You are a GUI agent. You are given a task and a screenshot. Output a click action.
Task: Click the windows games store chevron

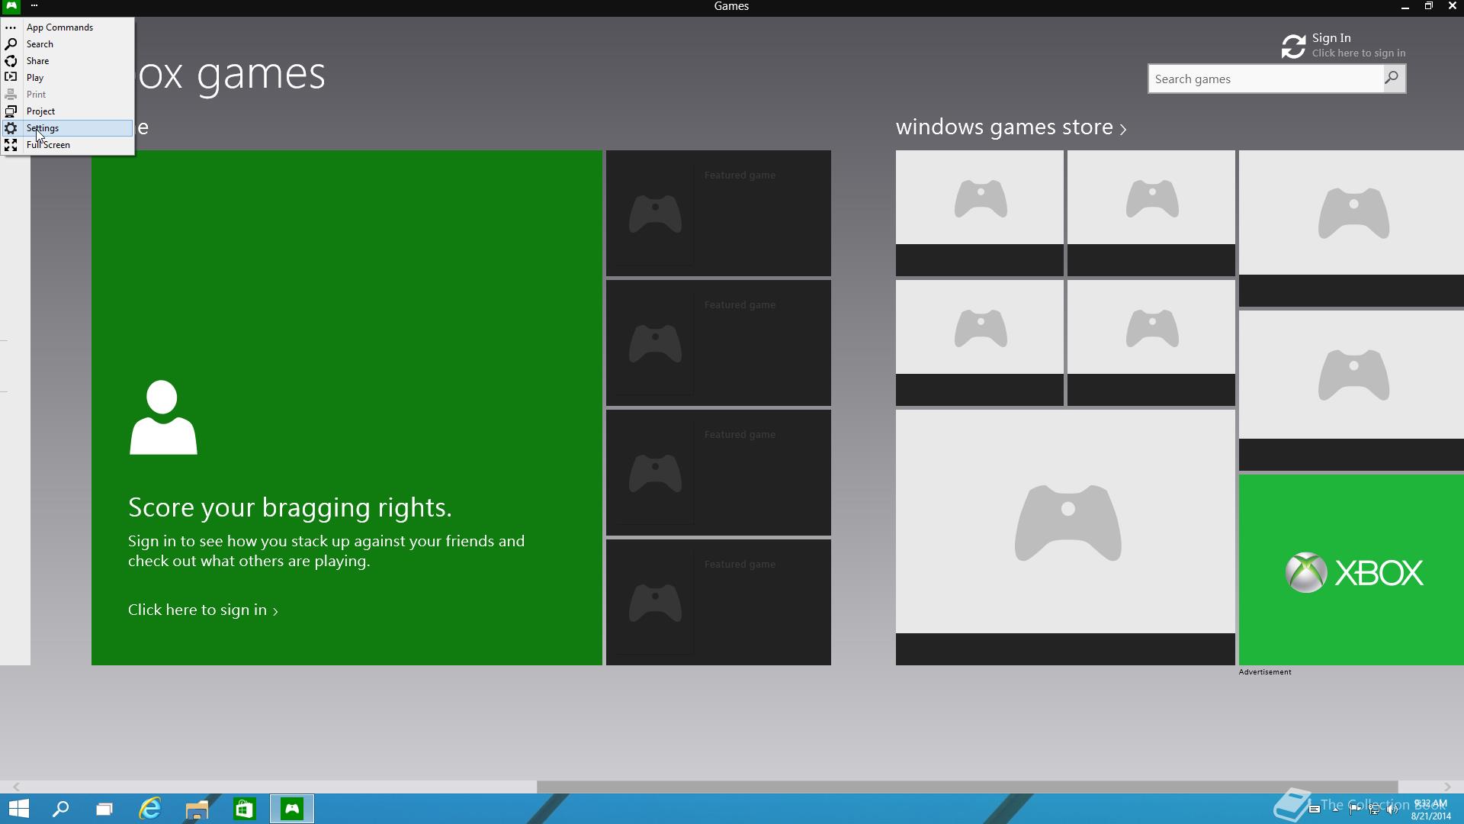tap(1123, 130)
